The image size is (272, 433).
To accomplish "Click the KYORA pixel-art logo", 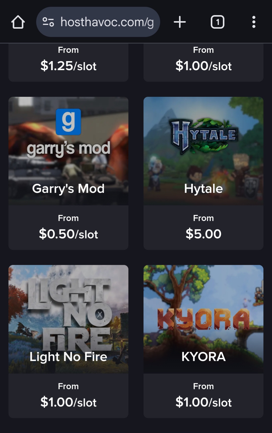I will tap(203, 319).
